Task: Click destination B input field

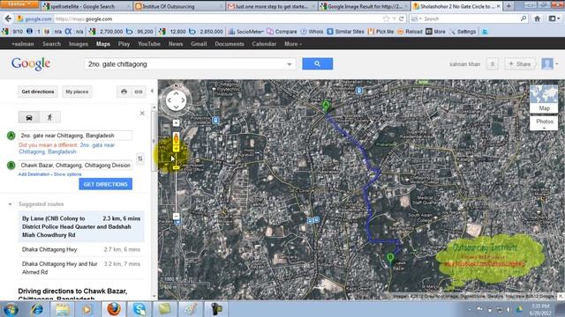Action: tap(75, 166)
